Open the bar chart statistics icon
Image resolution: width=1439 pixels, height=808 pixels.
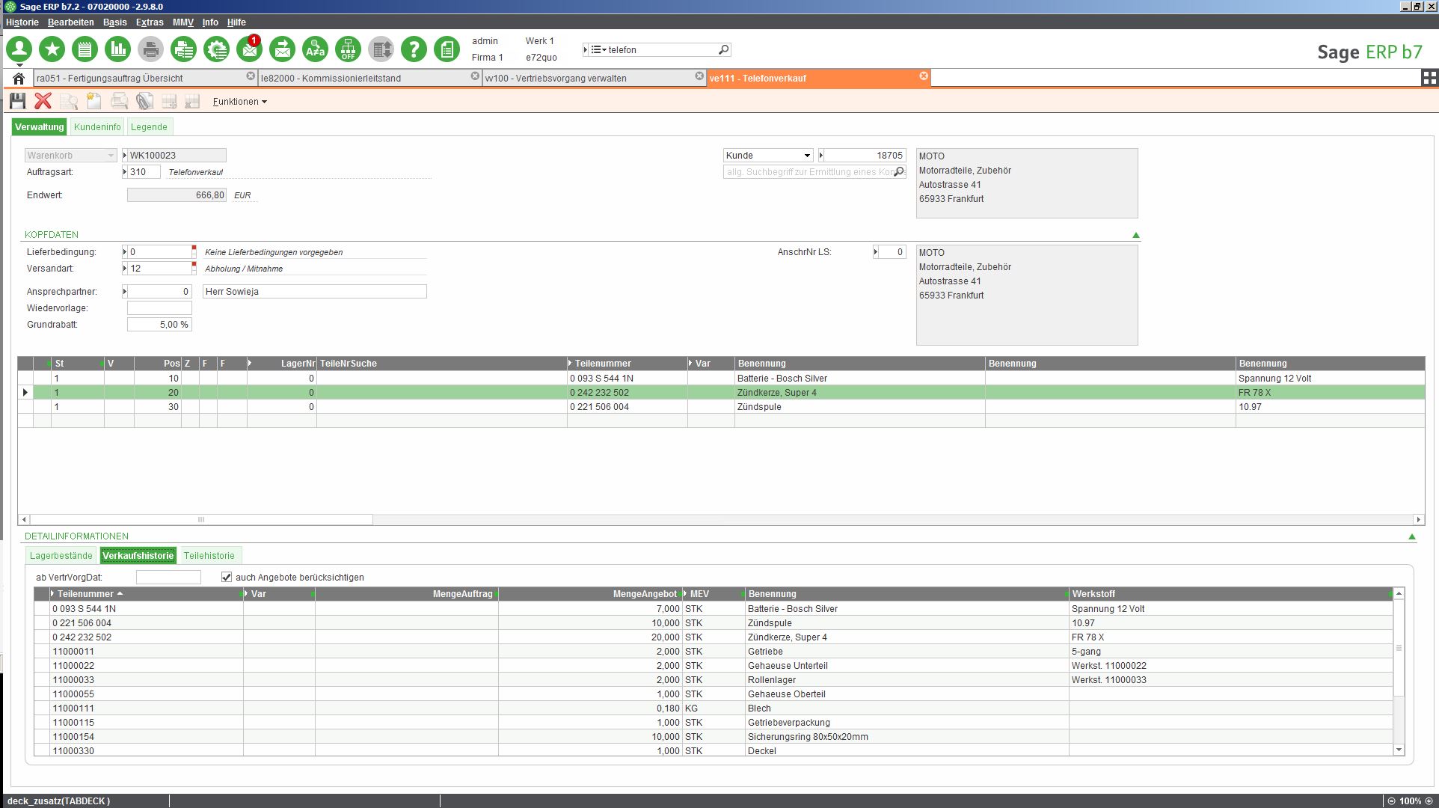tap(118, 49)
